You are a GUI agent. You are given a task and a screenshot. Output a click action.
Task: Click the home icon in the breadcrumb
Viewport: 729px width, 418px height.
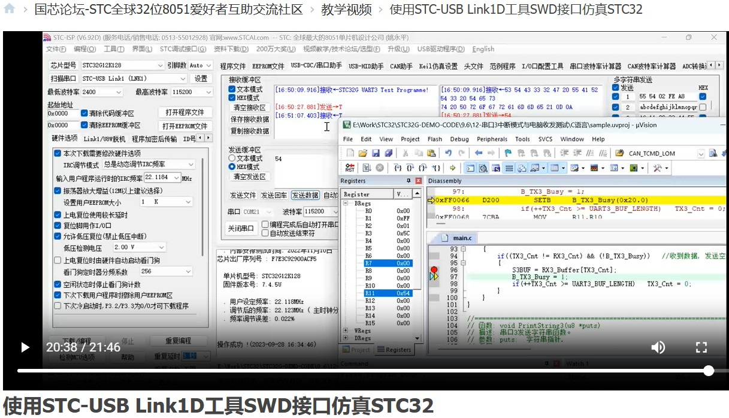click(x=9, y=9)
